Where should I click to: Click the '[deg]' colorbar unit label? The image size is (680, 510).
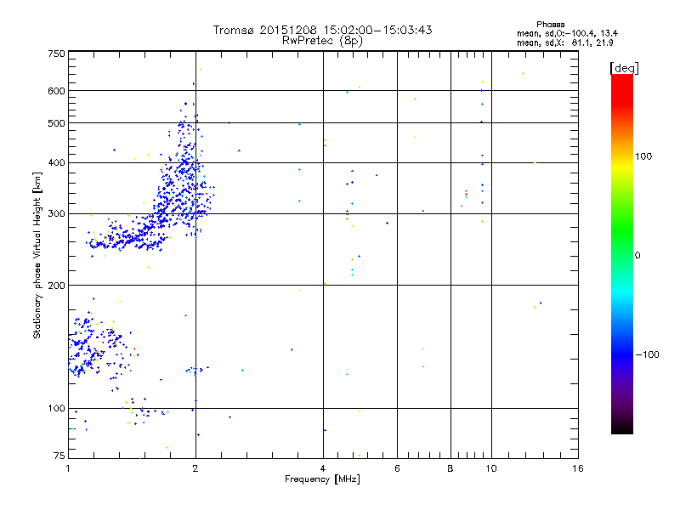coord(624,68)
